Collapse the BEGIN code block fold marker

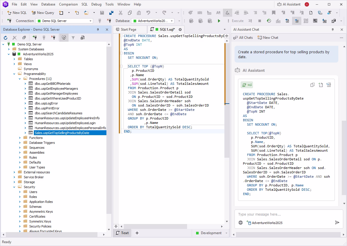(121, 53)
